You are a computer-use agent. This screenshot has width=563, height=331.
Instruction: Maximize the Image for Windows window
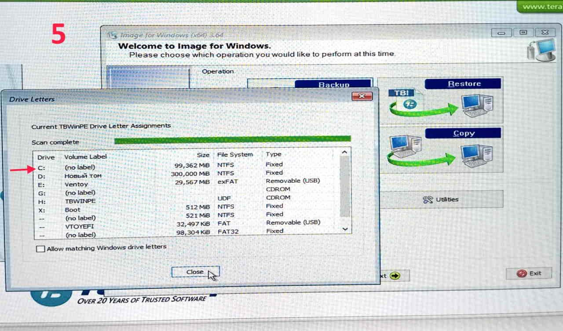pyautogui.click(x=523, y=32)
